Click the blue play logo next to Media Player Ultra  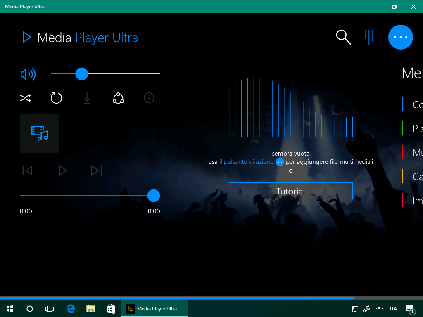27,37
